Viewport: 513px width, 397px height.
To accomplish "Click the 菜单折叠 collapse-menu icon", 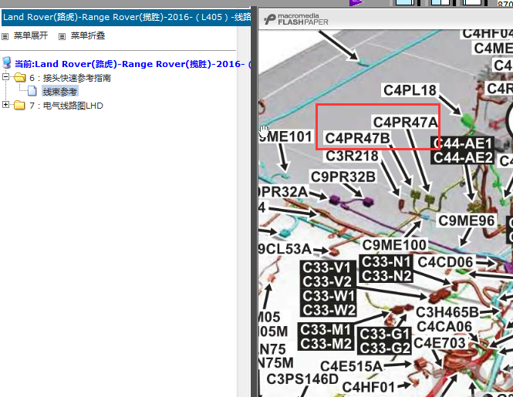I will coord(62,36).
